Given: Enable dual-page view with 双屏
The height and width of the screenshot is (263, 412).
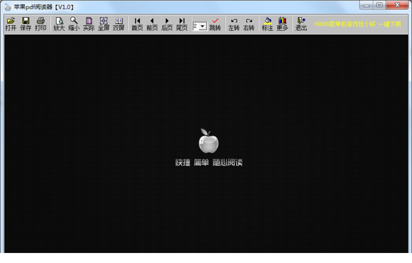Looking at the screenshot, I should point(119,24).
